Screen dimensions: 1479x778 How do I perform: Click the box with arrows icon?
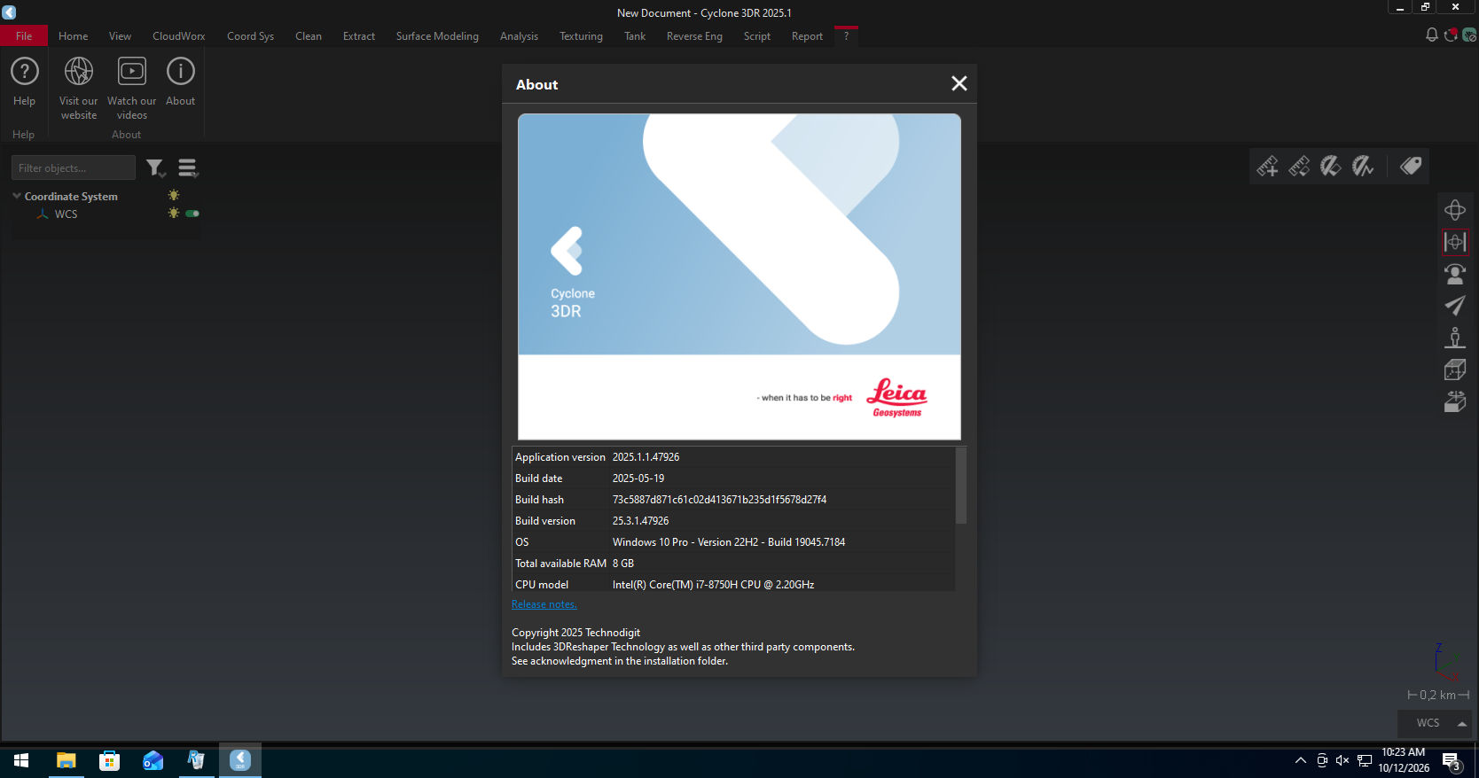click(x=1455, y=401)
